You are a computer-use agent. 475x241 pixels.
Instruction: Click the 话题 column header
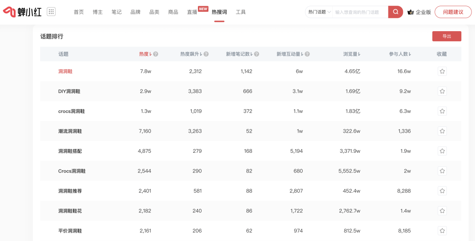[x=63, y=54]
